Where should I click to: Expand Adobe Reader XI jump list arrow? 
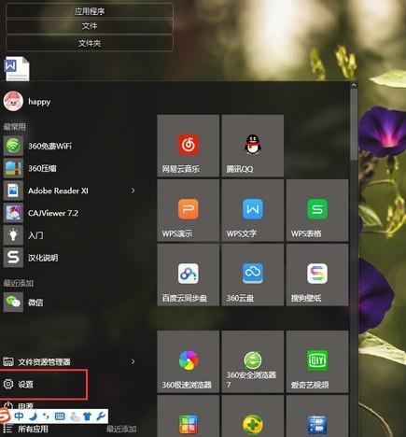133,190
